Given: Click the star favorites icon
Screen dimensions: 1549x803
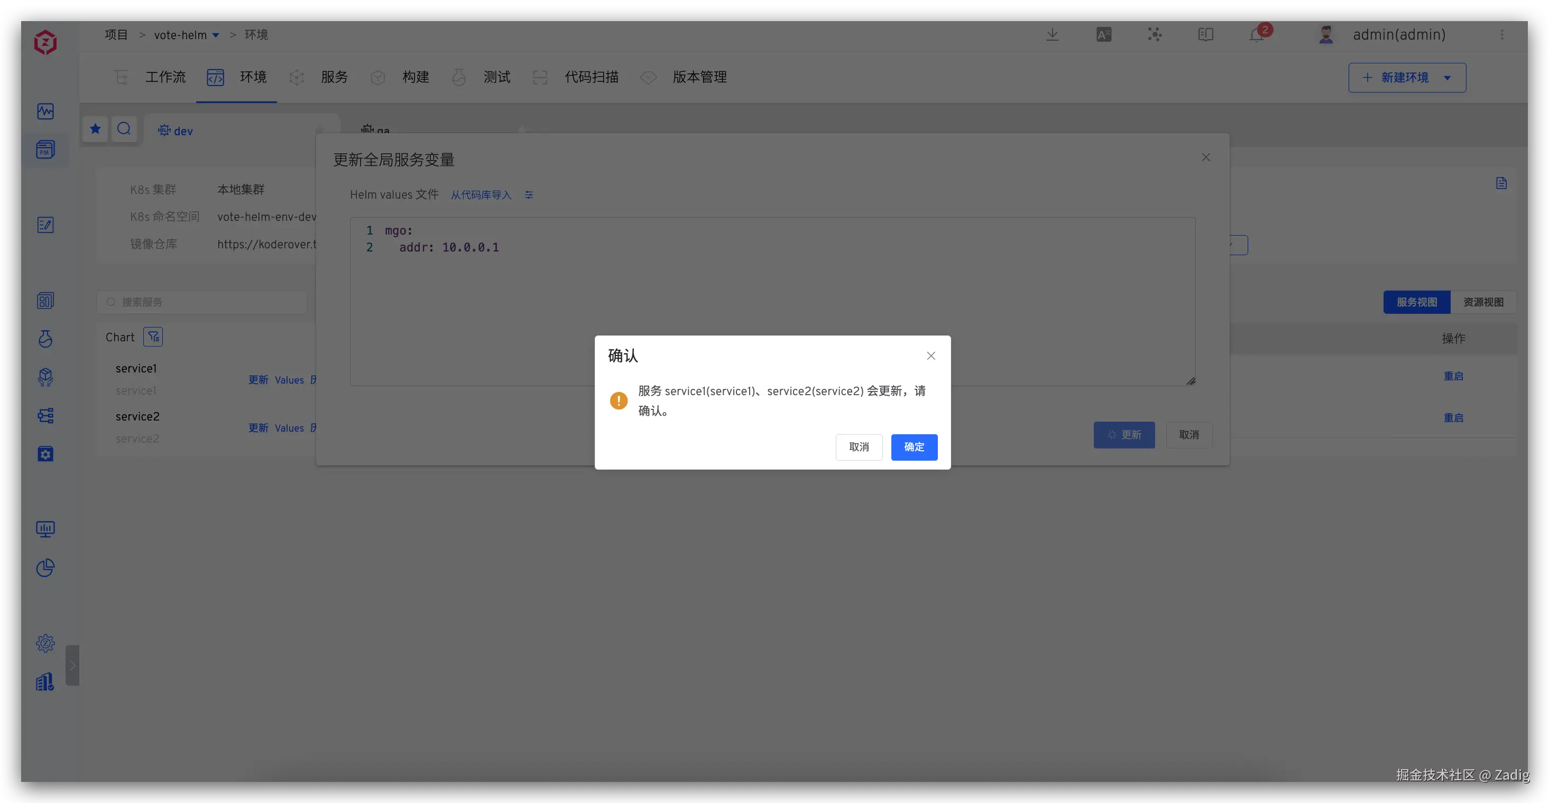Looking at the screenshot, I should tap(95, 128).
